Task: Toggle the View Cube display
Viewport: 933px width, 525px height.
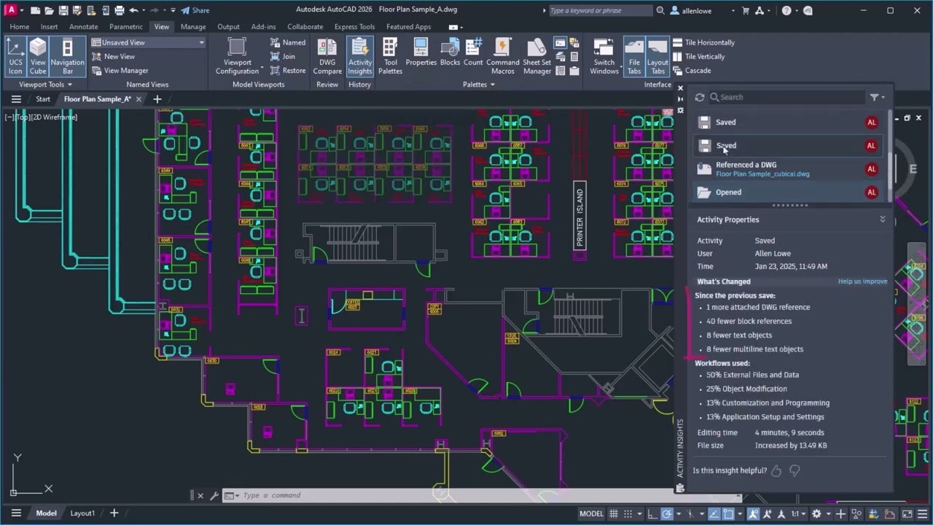Action: coord(38,56)
